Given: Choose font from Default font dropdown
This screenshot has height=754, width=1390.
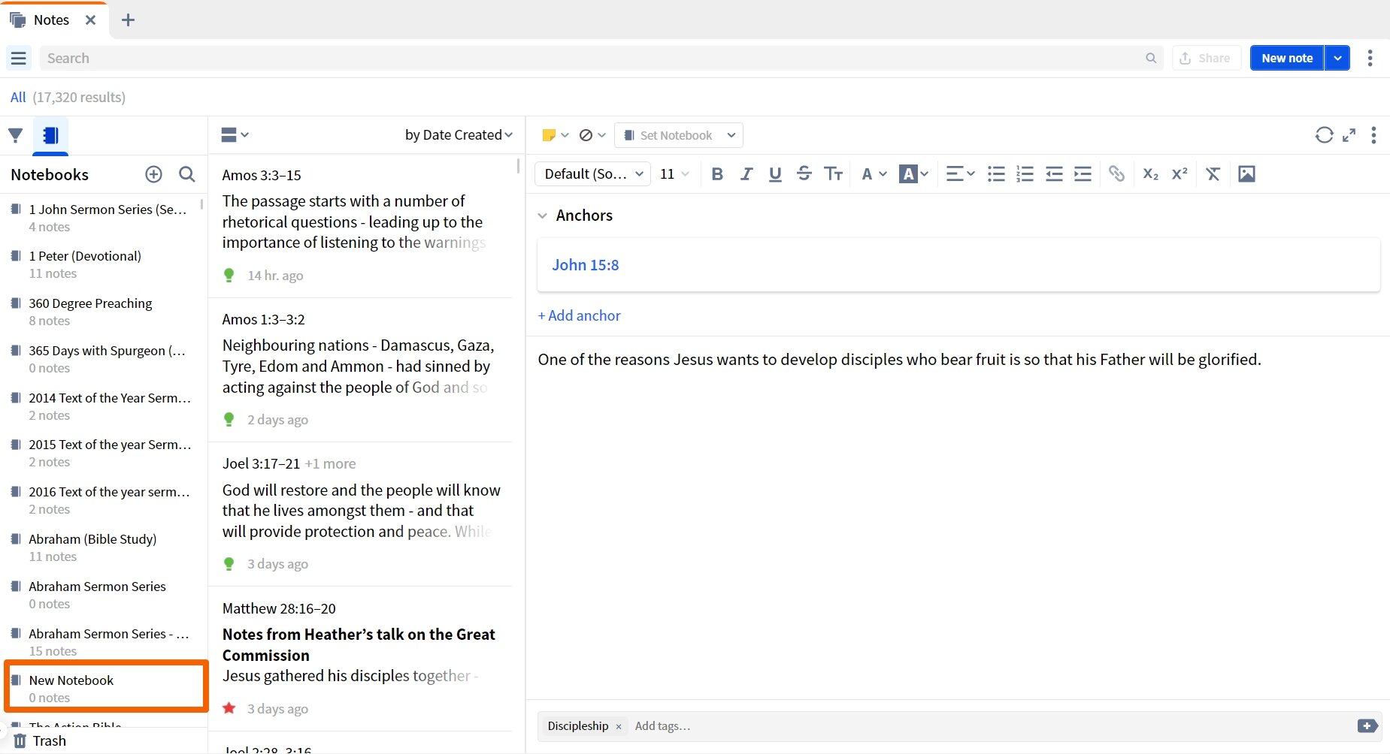Looking at the screenshot, I should click(593, 174).
